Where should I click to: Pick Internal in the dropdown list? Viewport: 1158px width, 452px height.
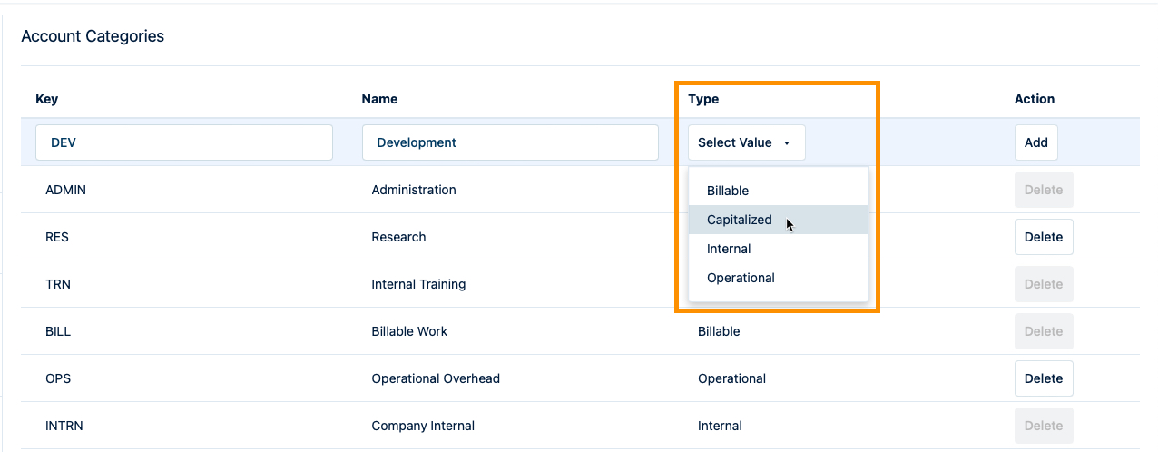point(729,249)
